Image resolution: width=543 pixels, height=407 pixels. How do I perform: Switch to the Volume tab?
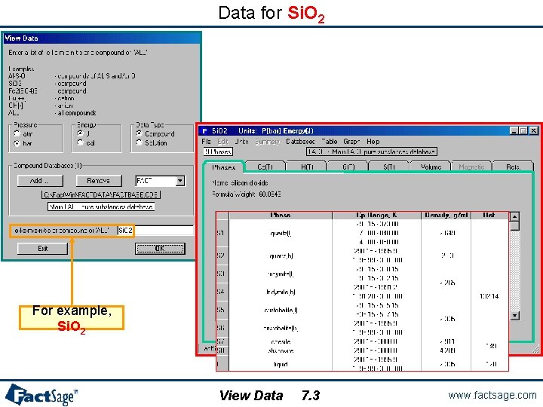pyautogui.click(x=431, y=167)
